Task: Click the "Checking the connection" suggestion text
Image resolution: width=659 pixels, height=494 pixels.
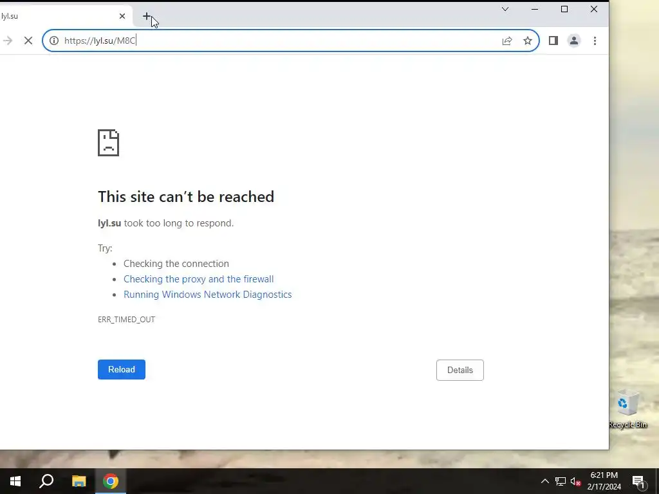Action: point(176,264)
